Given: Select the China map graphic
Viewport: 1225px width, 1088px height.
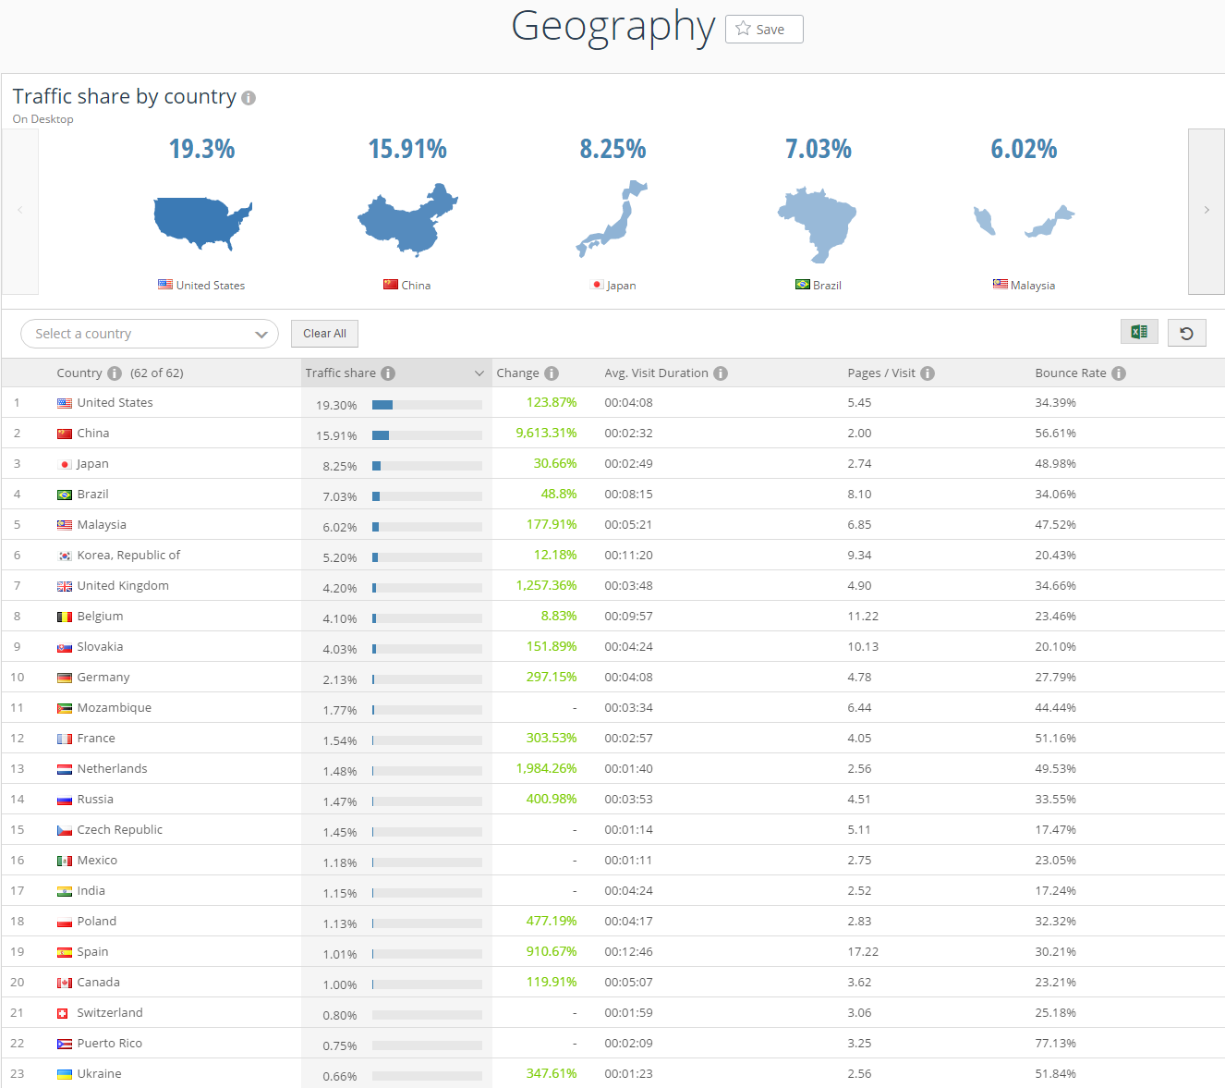Looking at the screenshot, I should point(407,219).
